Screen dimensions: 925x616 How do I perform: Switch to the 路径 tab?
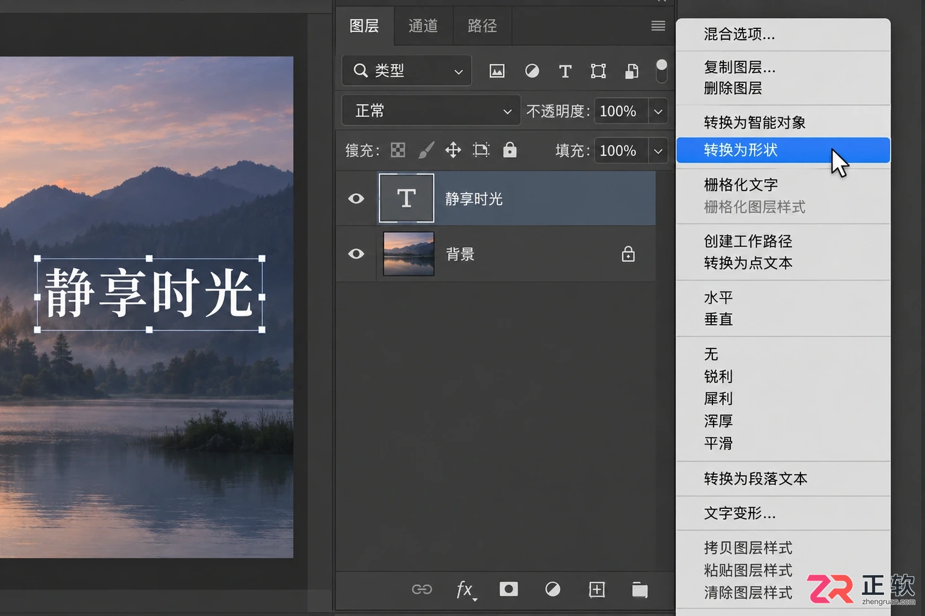[482, 26]
